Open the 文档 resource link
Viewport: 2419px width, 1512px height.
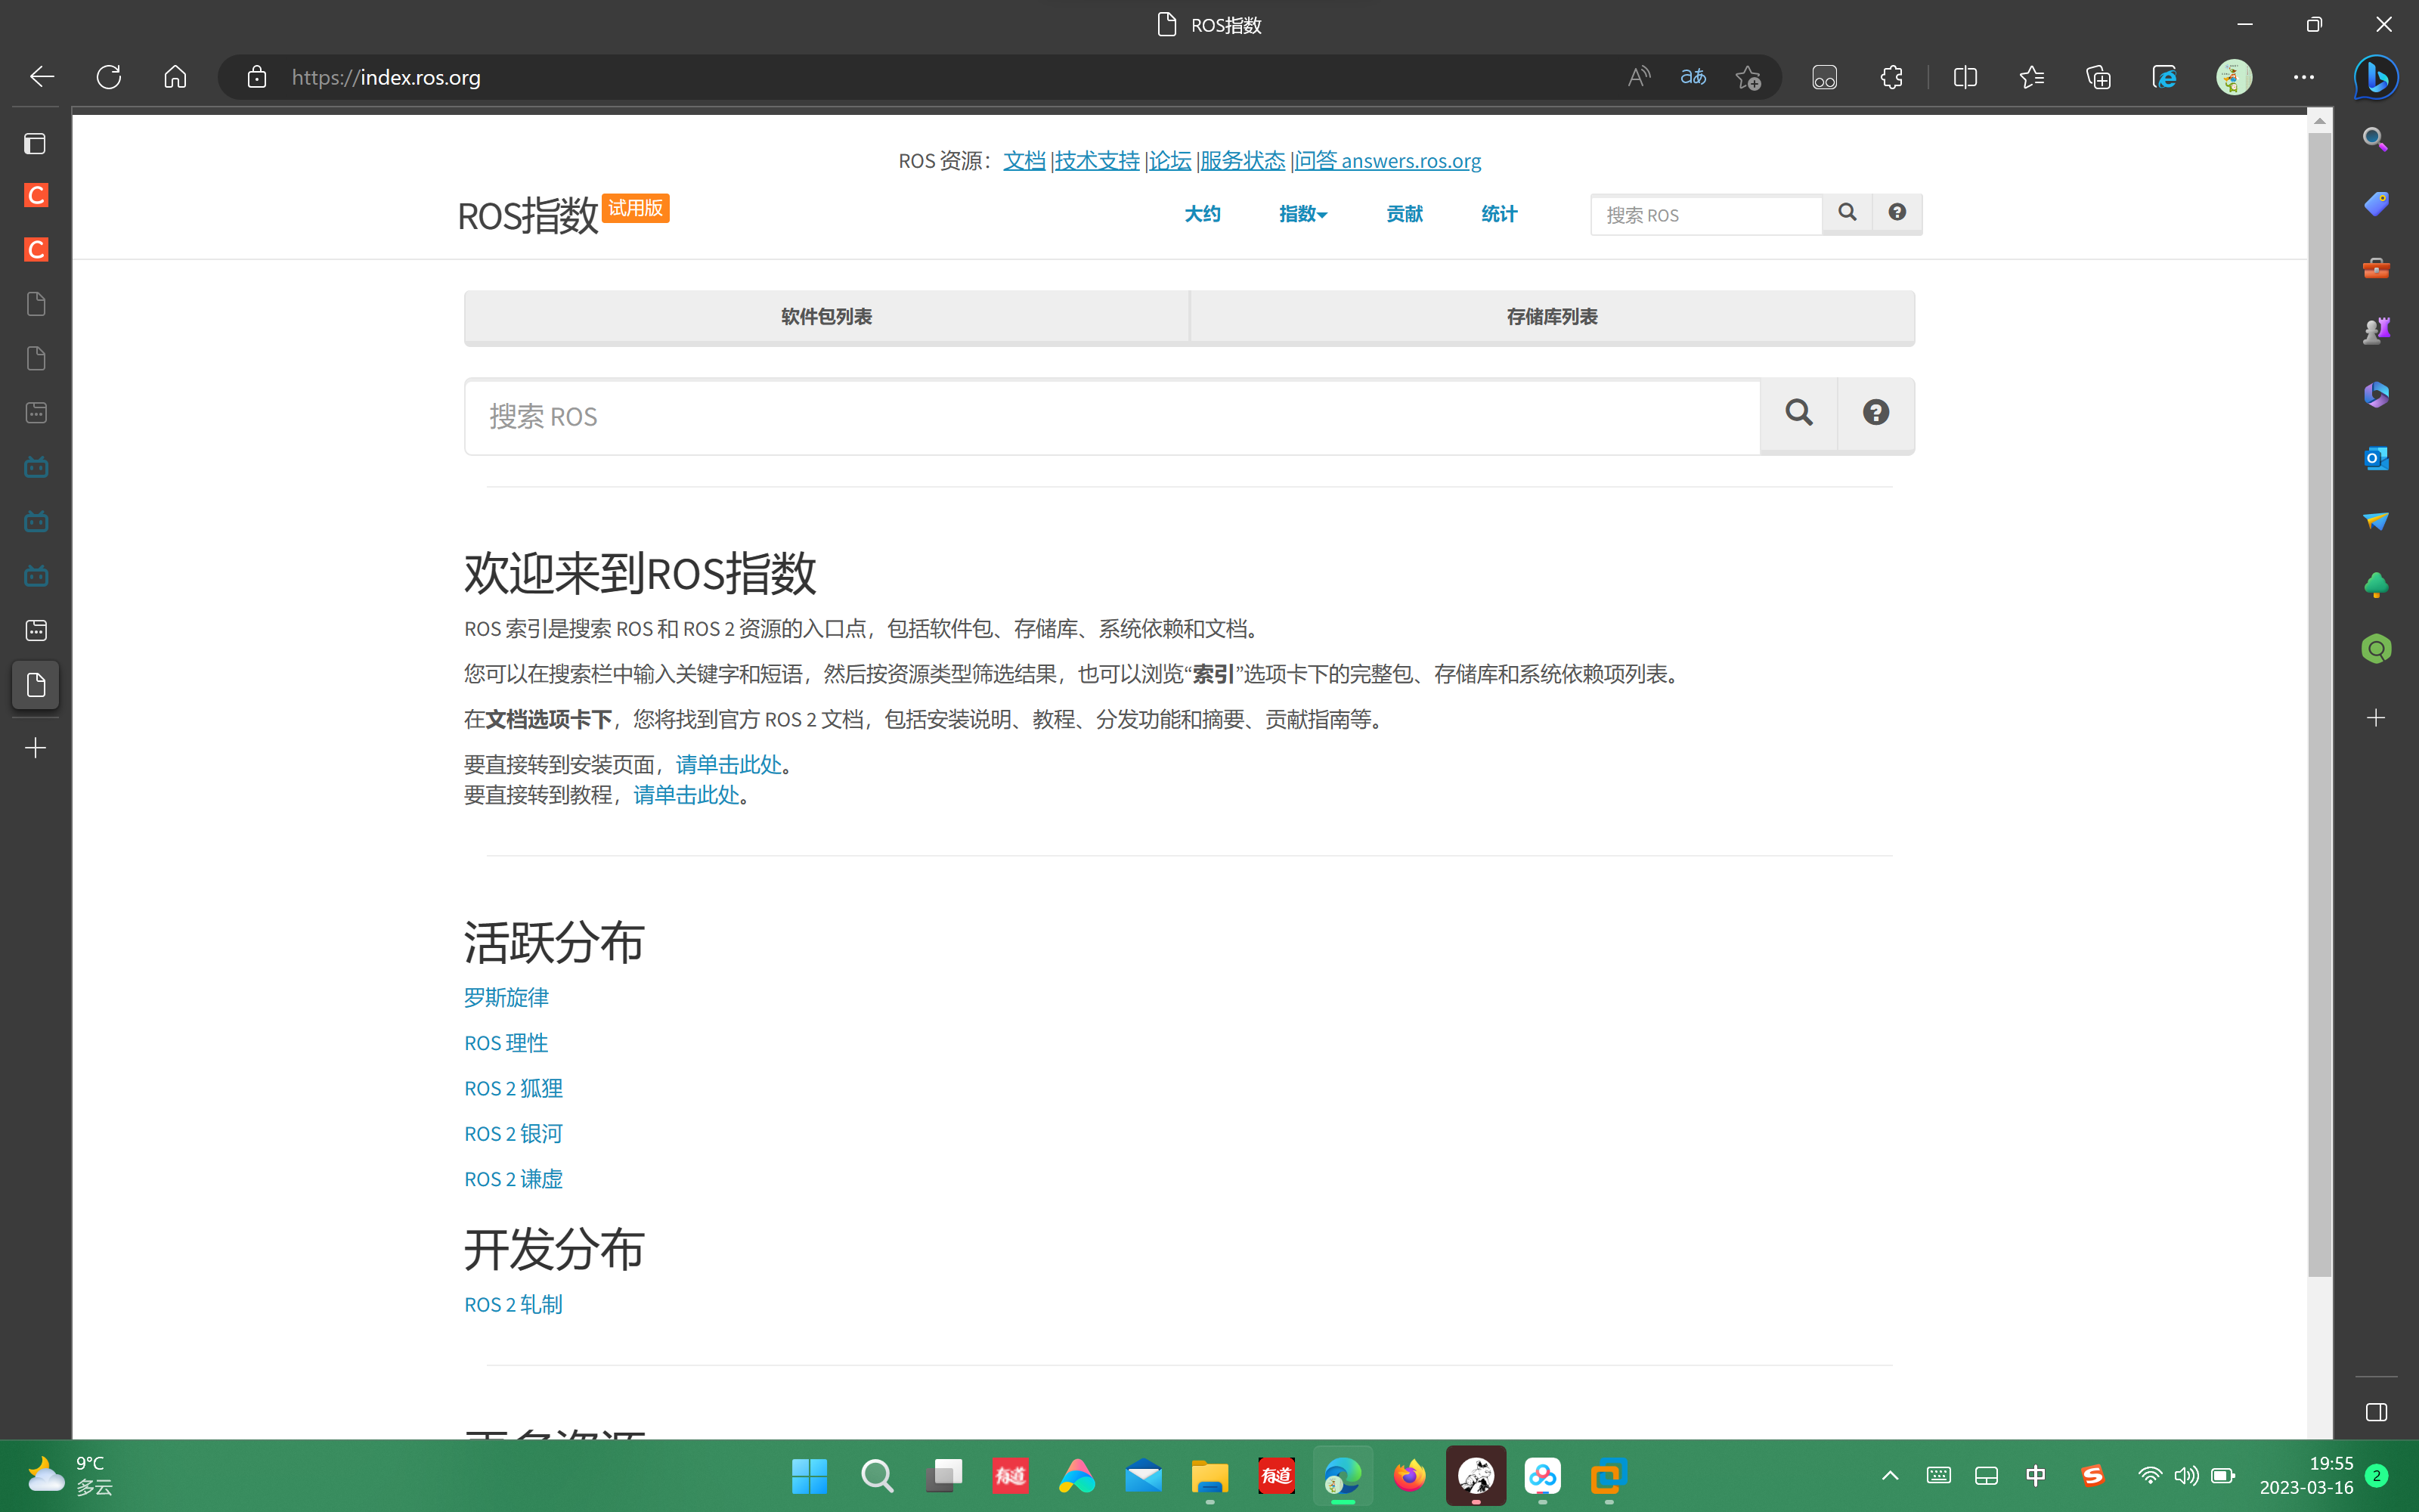tap(1024, 160)
